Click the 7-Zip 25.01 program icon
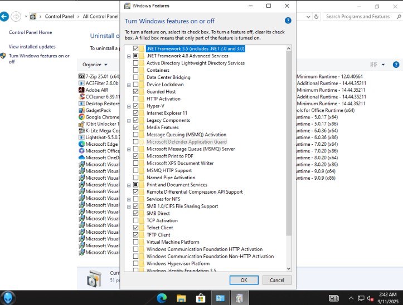The width and height of the screenshot is (403, 305). 81,76
